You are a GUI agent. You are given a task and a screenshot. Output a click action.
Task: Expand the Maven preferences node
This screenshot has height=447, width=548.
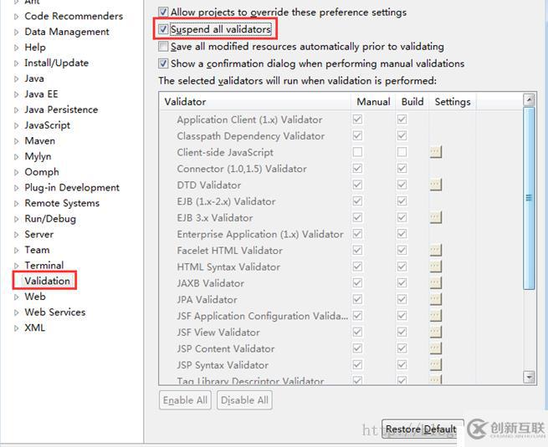pyautogui.click(x=16, y=141)
